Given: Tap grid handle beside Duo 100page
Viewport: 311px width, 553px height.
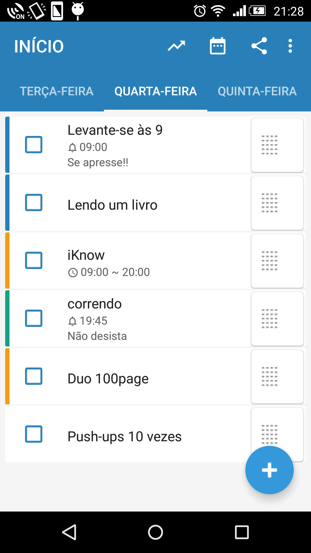Looking at the screenshot, I should click(277, 376).
